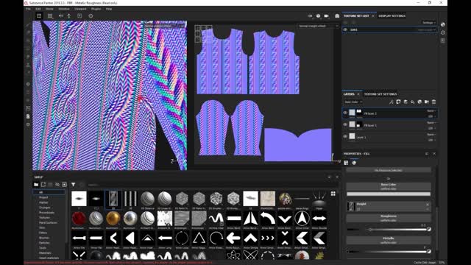Open the Help menu
Image resolution: width=471 pixels, height=265 pixels.
coord(109,9)
